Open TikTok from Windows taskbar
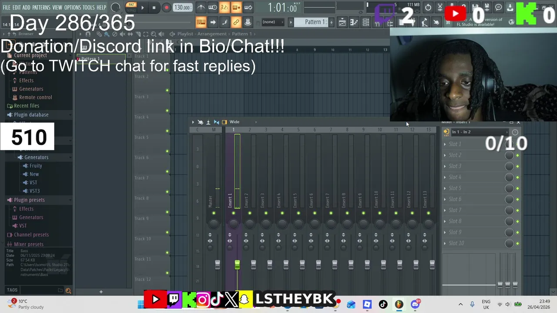 point(383,304)
